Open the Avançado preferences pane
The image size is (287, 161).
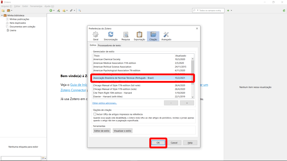click(166, 36)
